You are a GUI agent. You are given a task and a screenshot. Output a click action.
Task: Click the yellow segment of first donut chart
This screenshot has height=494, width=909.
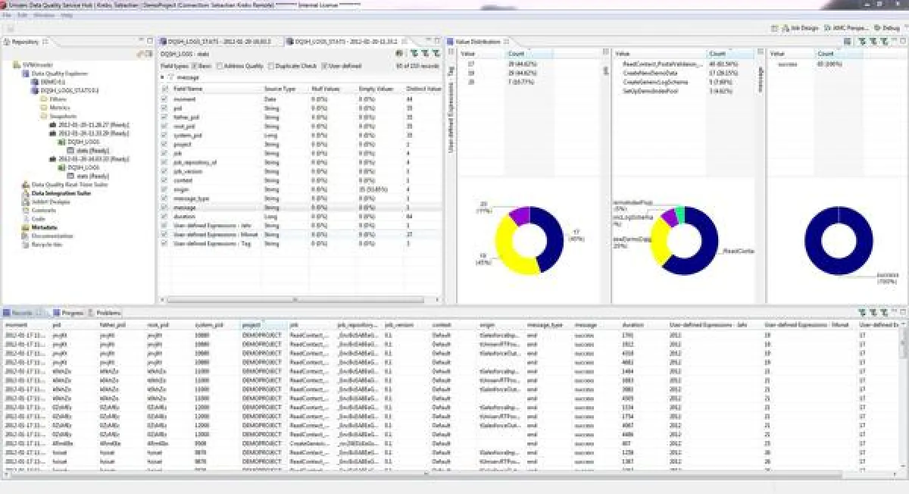coord(507,244)
